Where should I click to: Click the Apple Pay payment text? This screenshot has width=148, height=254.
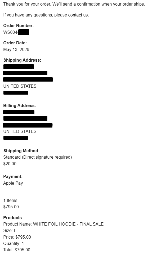point(13,183)
